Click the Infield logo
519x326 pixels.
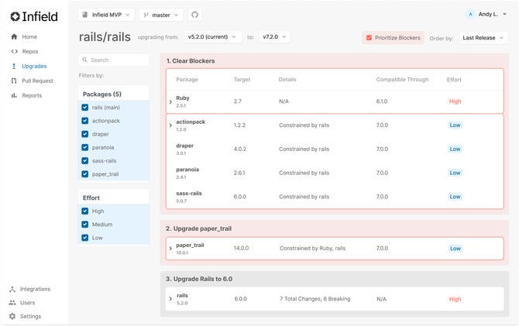pyautogui.click(x=34, y=16)
